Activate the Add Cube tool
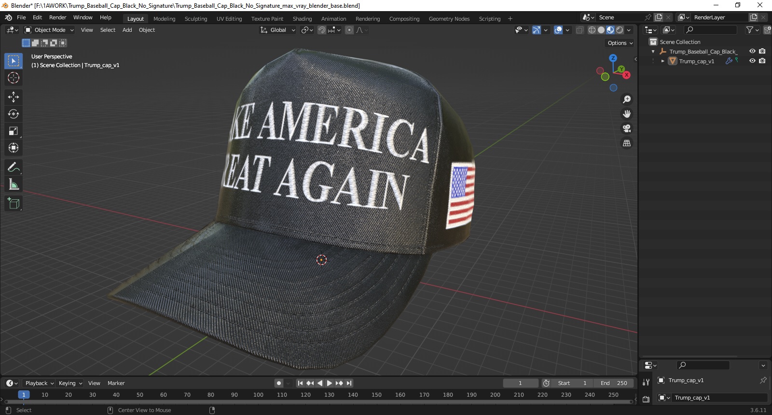This screenshot has height=415, width=772. (14, 204)
